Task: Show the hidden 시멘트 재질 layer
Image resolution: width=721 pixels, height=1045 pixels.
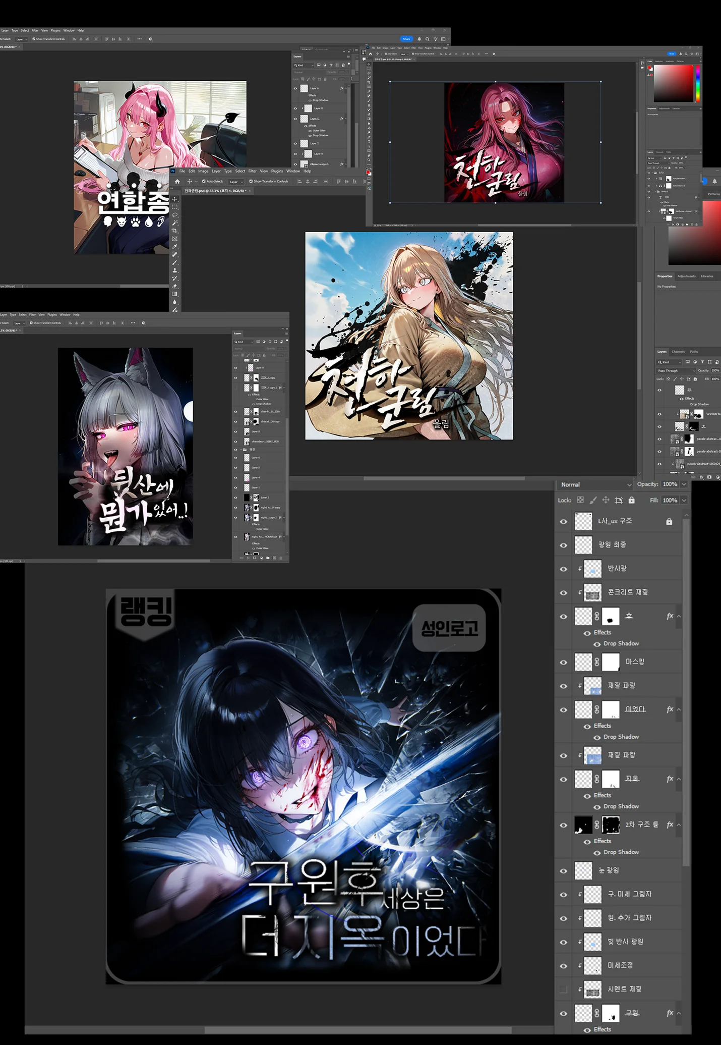Action: tap(564, 989)
